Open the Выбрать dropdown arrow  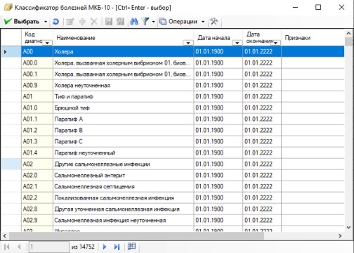click(x=46, y=22)
